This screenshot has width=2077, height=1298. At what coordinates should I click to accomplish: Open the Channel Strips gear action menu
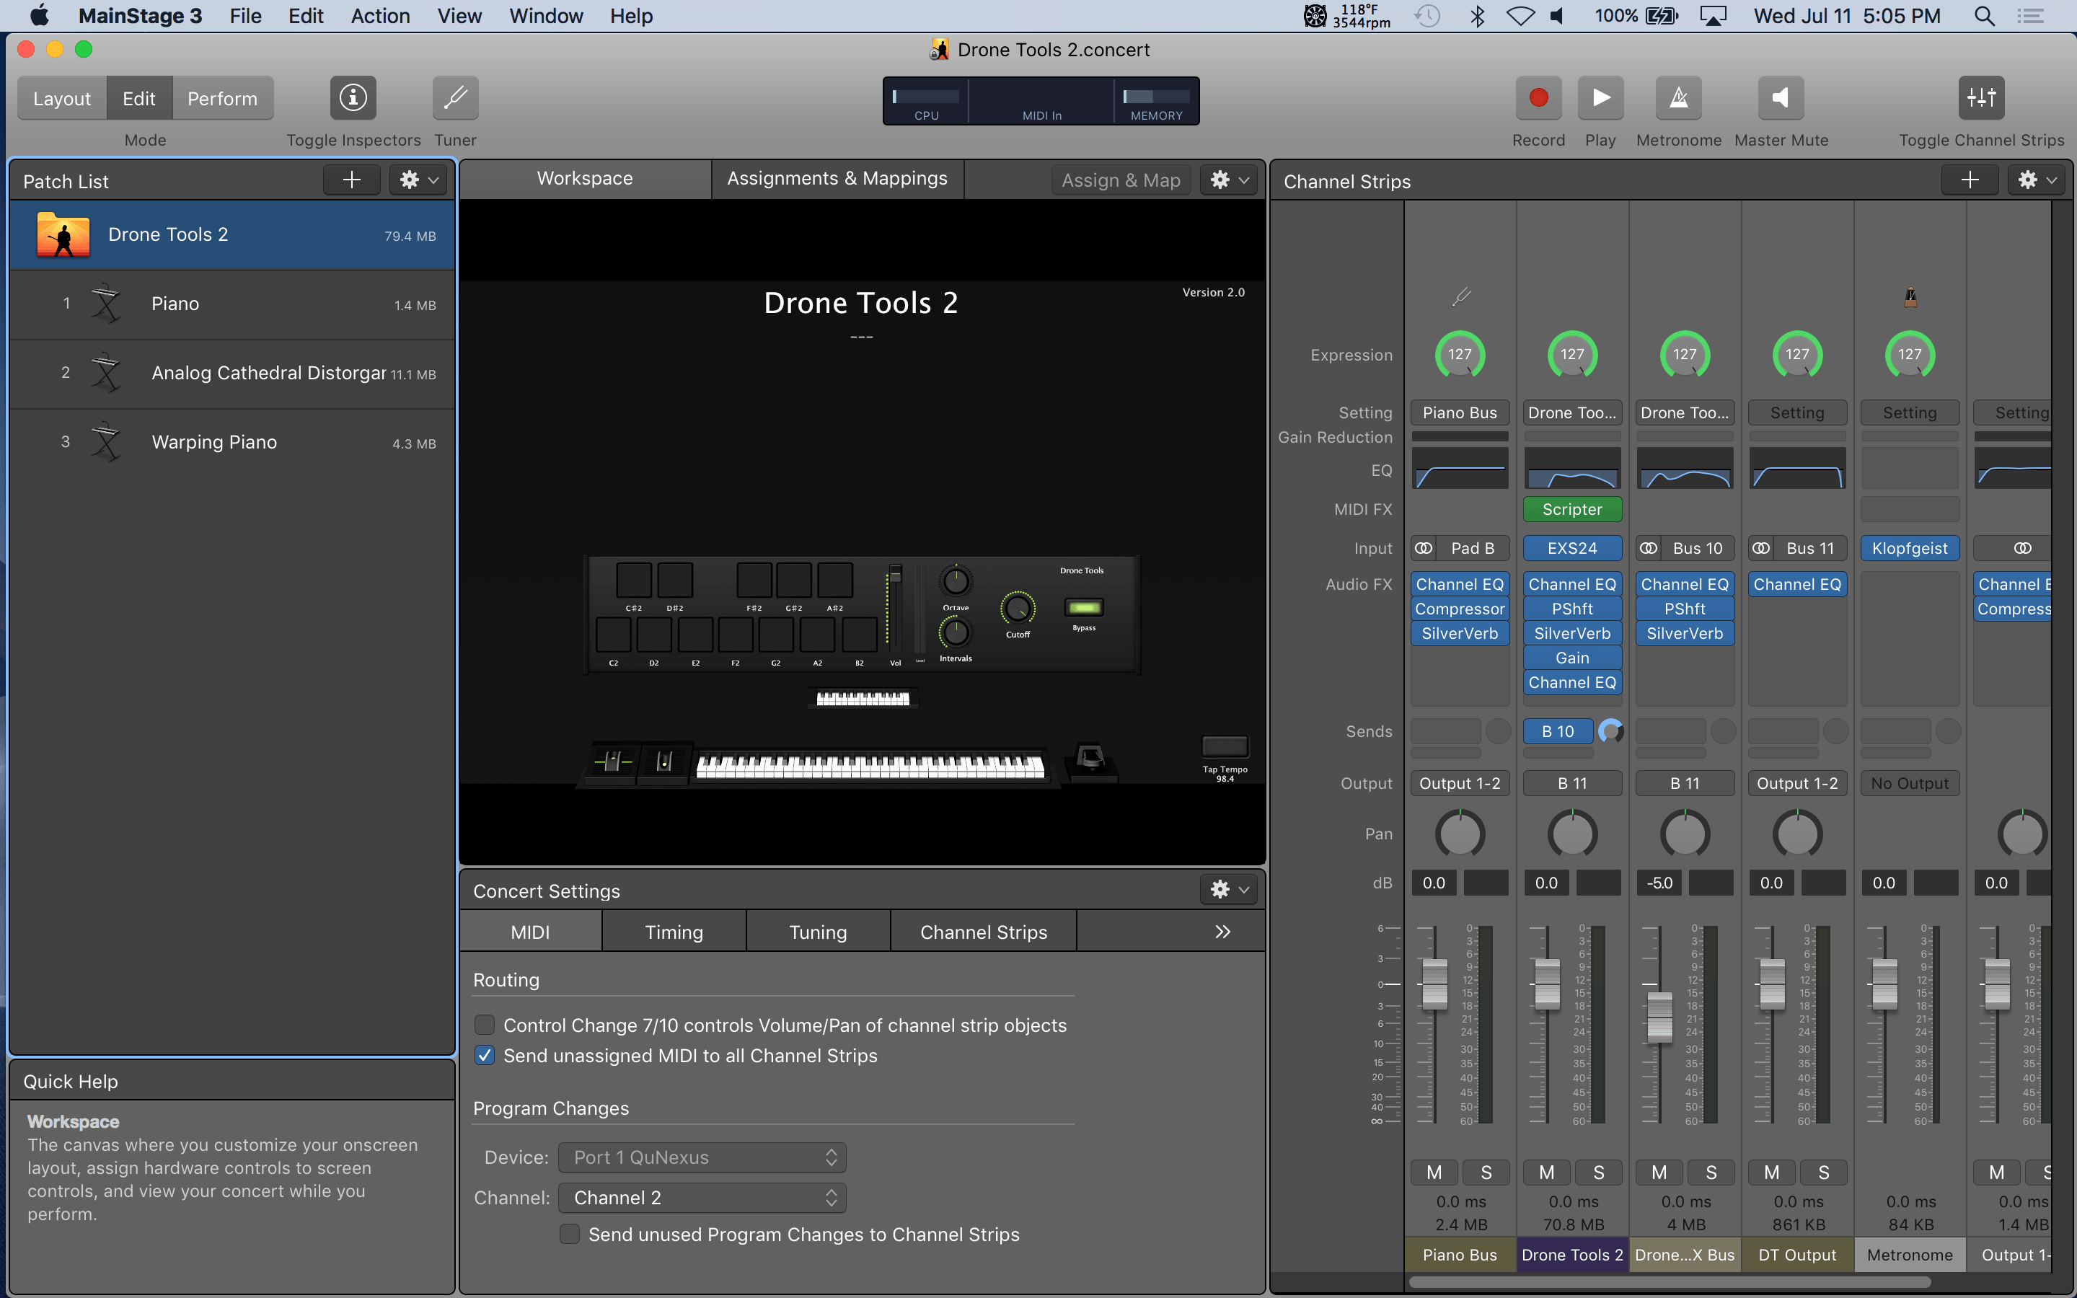[x=2037, y=180]
